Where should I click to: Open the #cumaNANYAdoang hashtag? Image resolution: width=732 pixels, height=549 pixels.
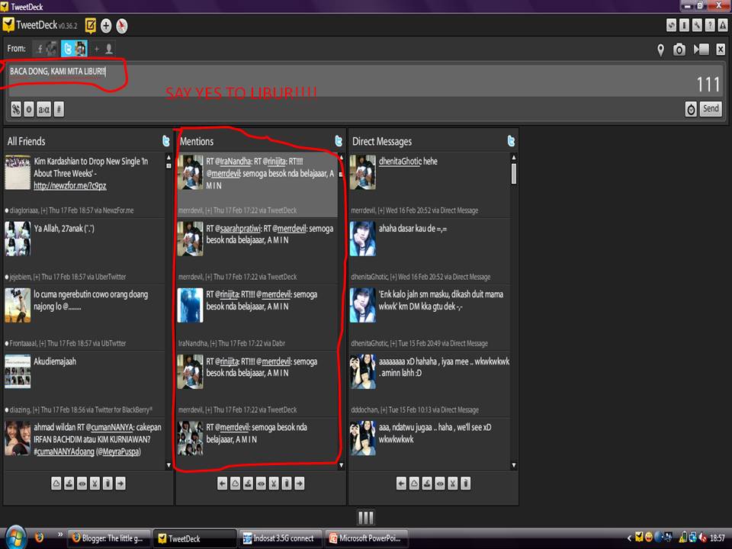coord(64,451)
